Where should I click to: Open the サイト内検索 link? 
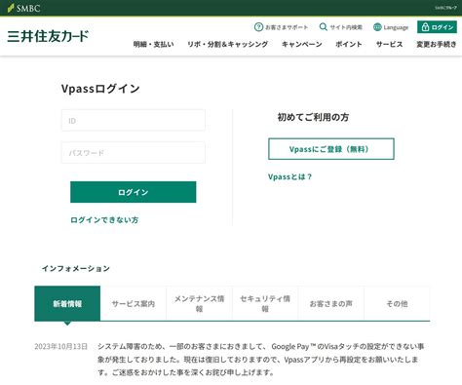(346, 27)
